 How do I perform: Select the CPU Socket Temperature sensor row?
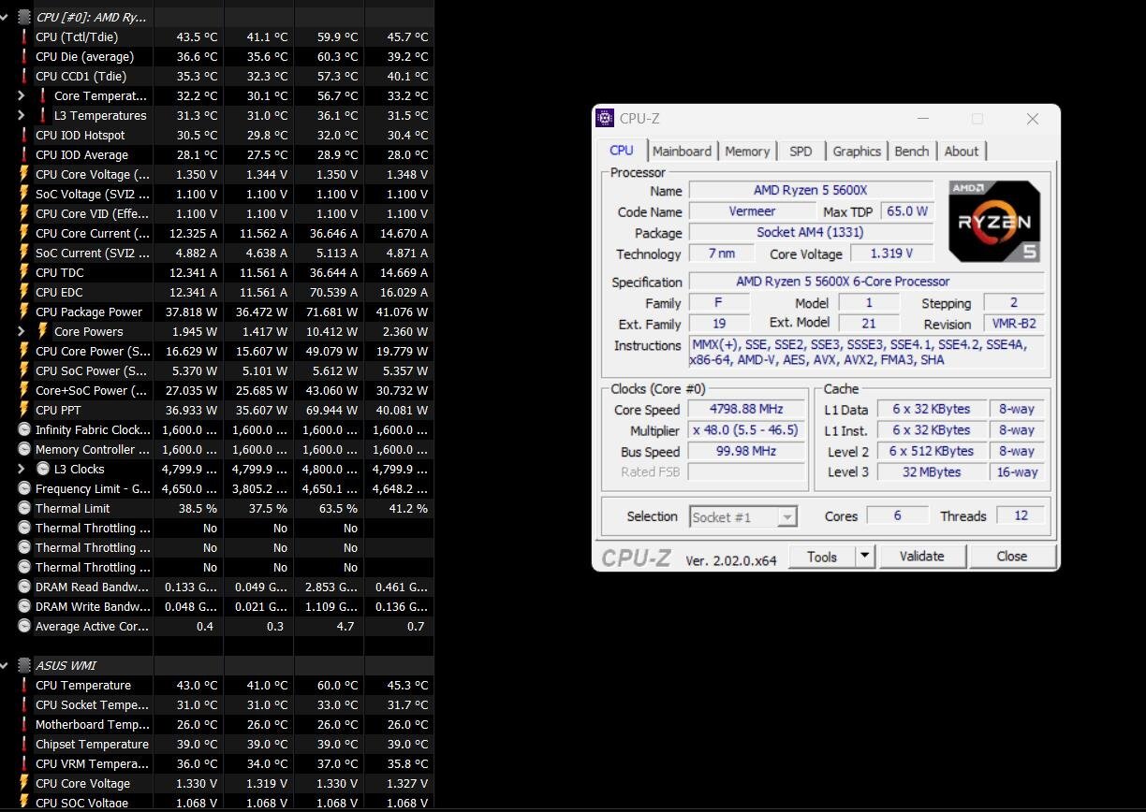pyautogui.click(x=216, y=704)
